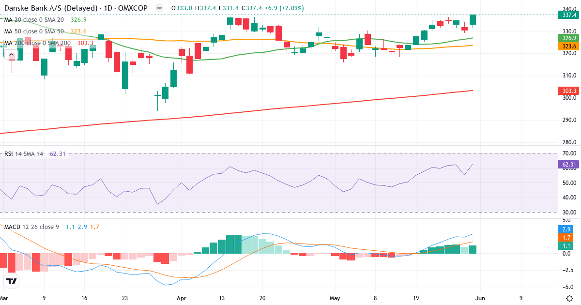Click the RSI legend value 62.31
Screen dimensions: 581x305
pyautogui.click(x=59, y=154)
